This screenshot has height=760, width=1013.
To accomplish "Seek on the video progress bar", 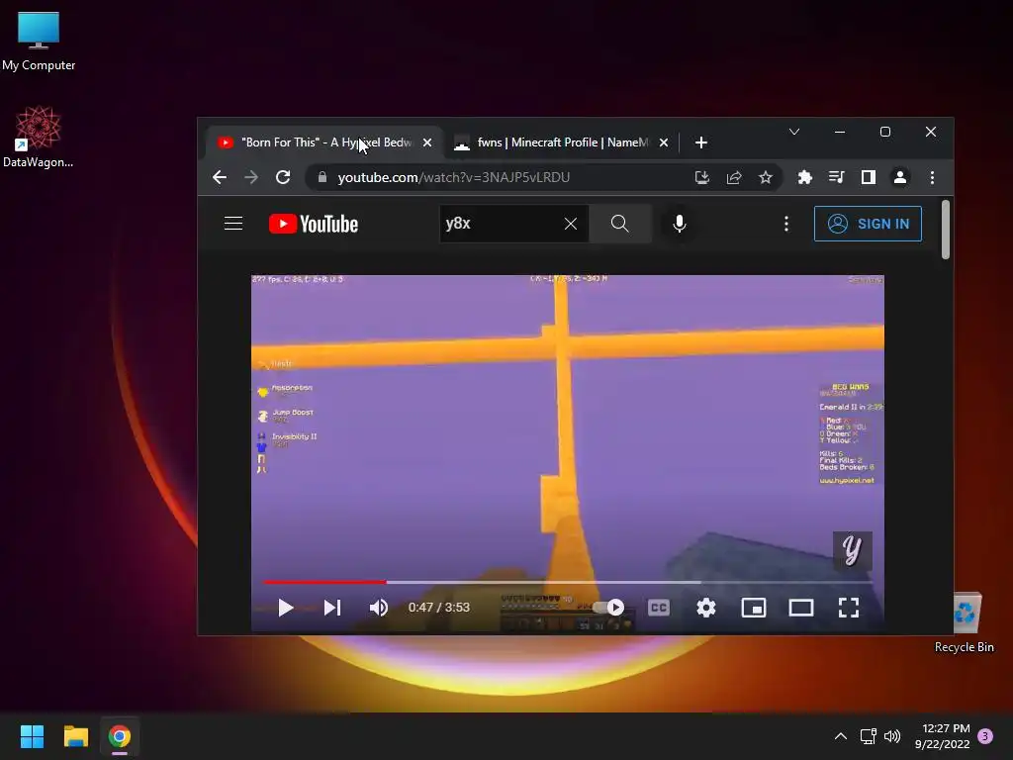I will point(567,582).
